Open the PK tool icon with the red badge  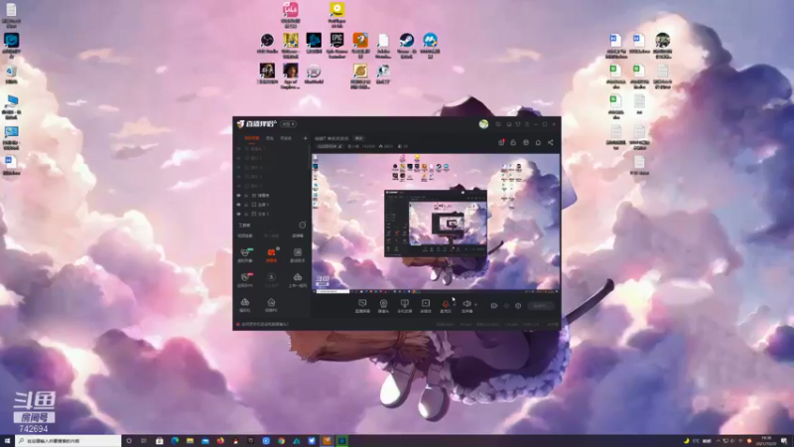click(x=245, y=280)
